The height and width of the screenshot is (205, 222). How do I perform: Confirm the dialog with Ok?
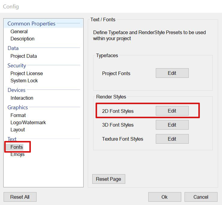point(164,197)
